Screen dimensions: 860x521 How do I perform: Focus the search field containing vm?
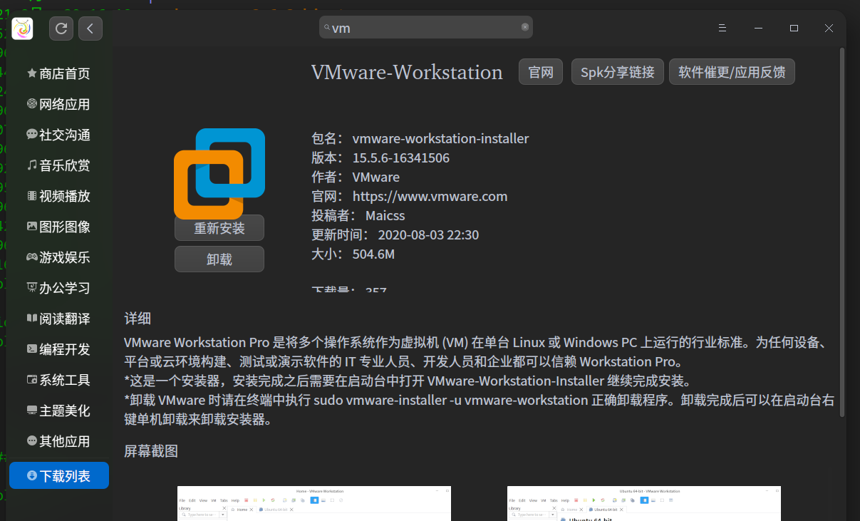click(x=426, y=27)
